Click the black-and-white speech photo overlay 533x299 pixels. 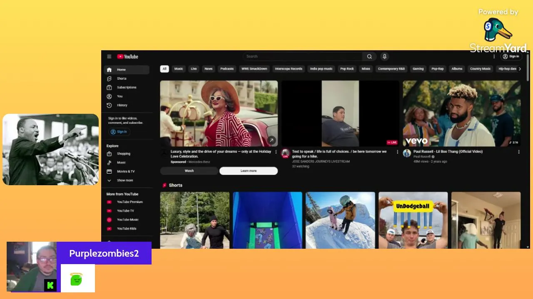[x=51, y=149]
